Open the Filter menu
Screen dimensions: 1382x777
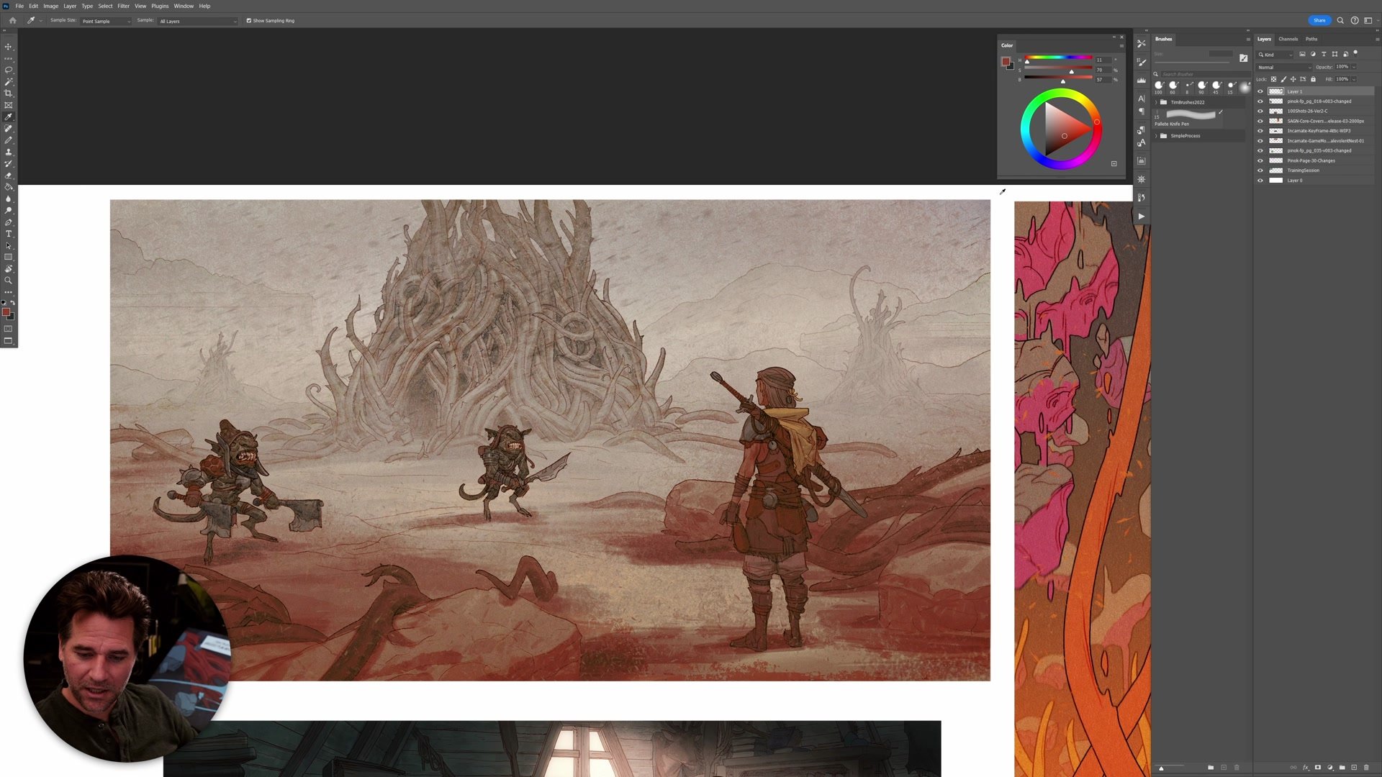[x=123, y=6]
